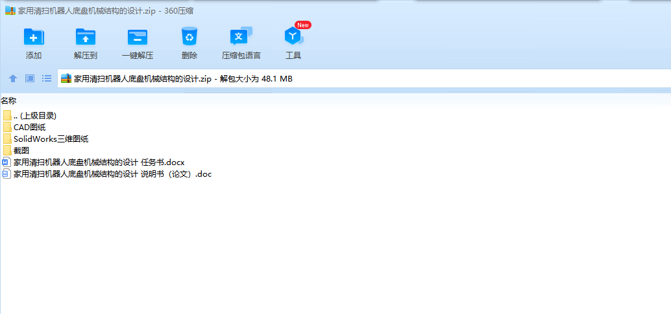Click the 一键解压 label text
The image size is (671, 314).
point(138,56)
